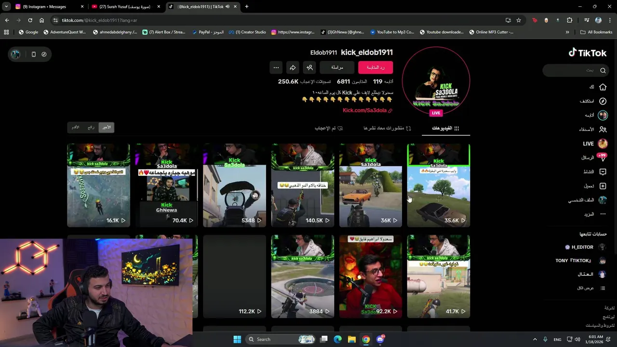Viewport: 617px width, 347px height.
Task: Click the Message (مراسلة) button
Action: [x=337, y=67]
